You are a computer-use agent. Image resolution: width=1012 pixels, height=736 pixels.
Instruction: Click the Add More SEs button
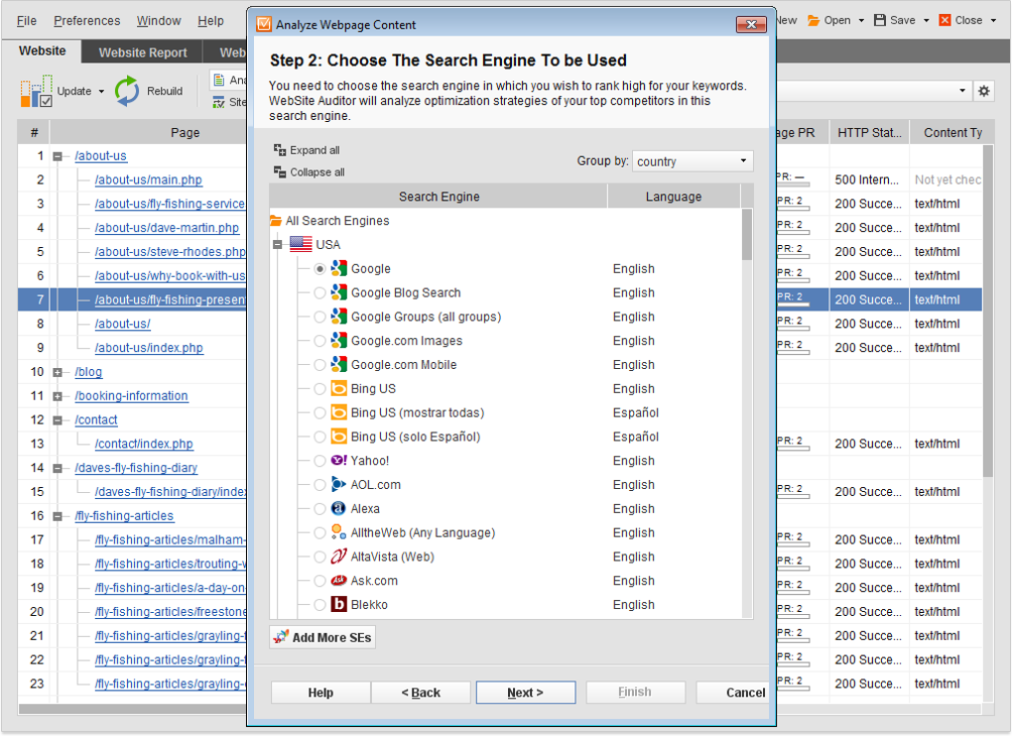(x=322, y=638)
